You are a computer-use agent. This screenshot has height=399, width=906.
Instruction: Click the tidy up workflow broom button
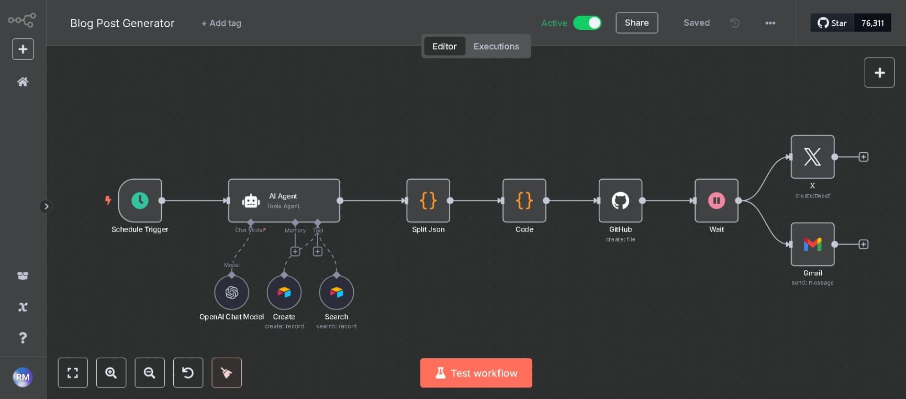click(x=227, y=373)
